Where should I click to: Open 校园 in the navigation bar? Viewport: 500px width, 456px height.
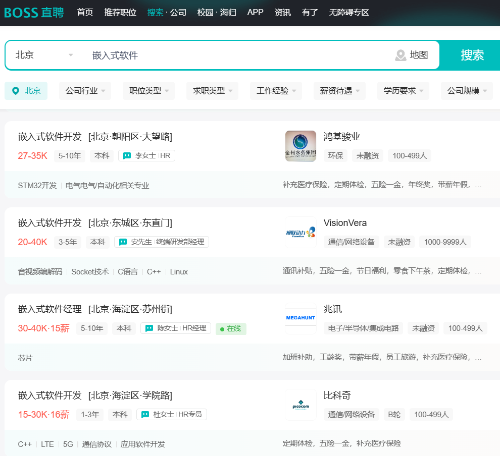click(206, 13)
